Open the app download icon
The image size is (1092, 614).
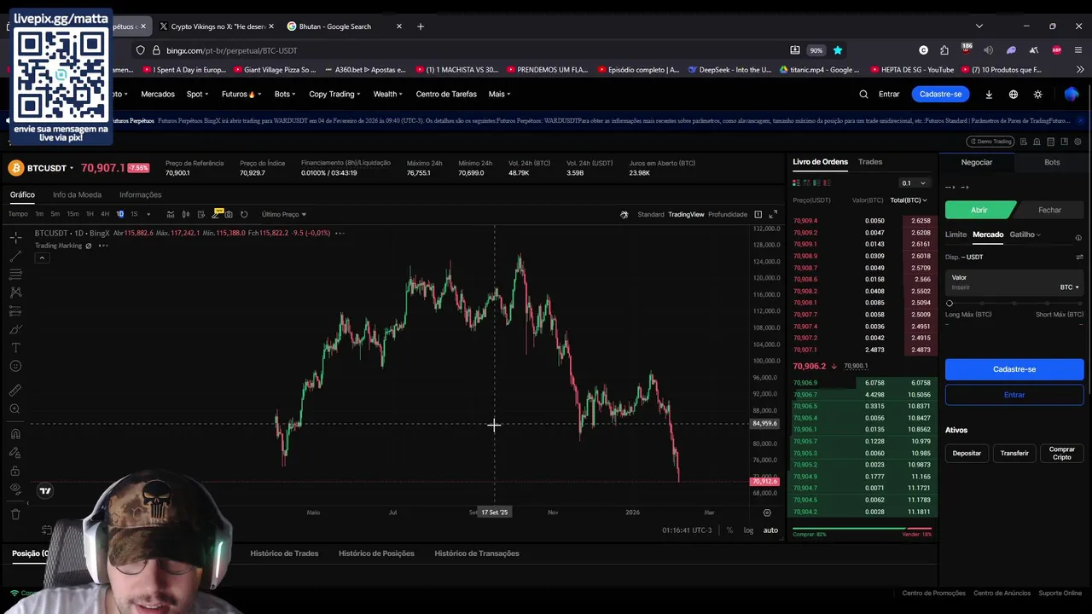(989, 94)
